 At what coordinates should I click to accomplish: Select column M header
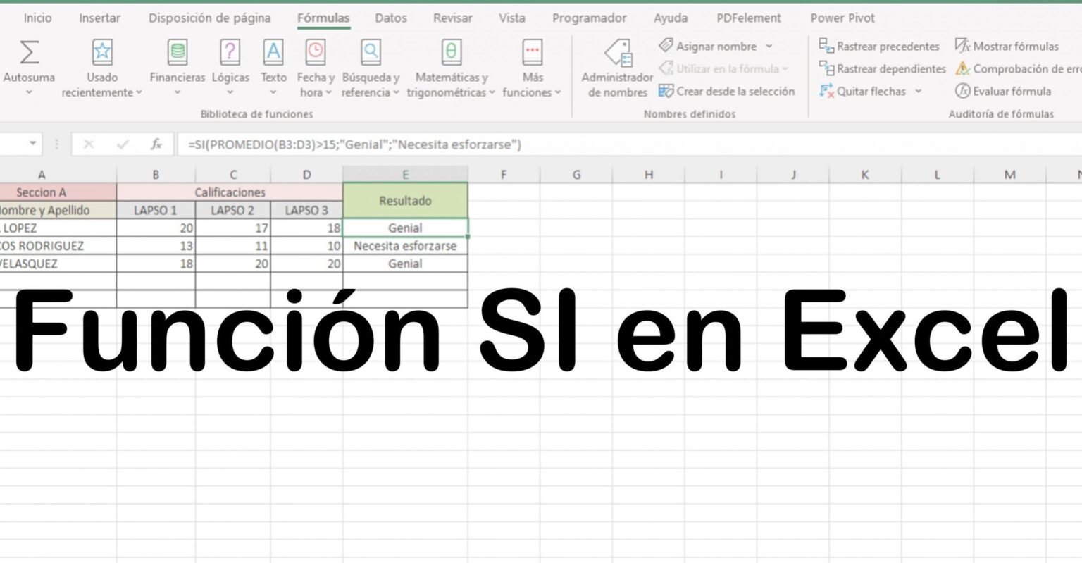point(1009,175)
